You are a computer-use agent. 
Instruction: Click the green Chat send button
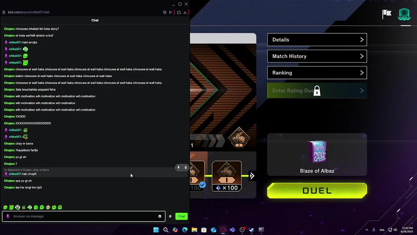point(181,216)
